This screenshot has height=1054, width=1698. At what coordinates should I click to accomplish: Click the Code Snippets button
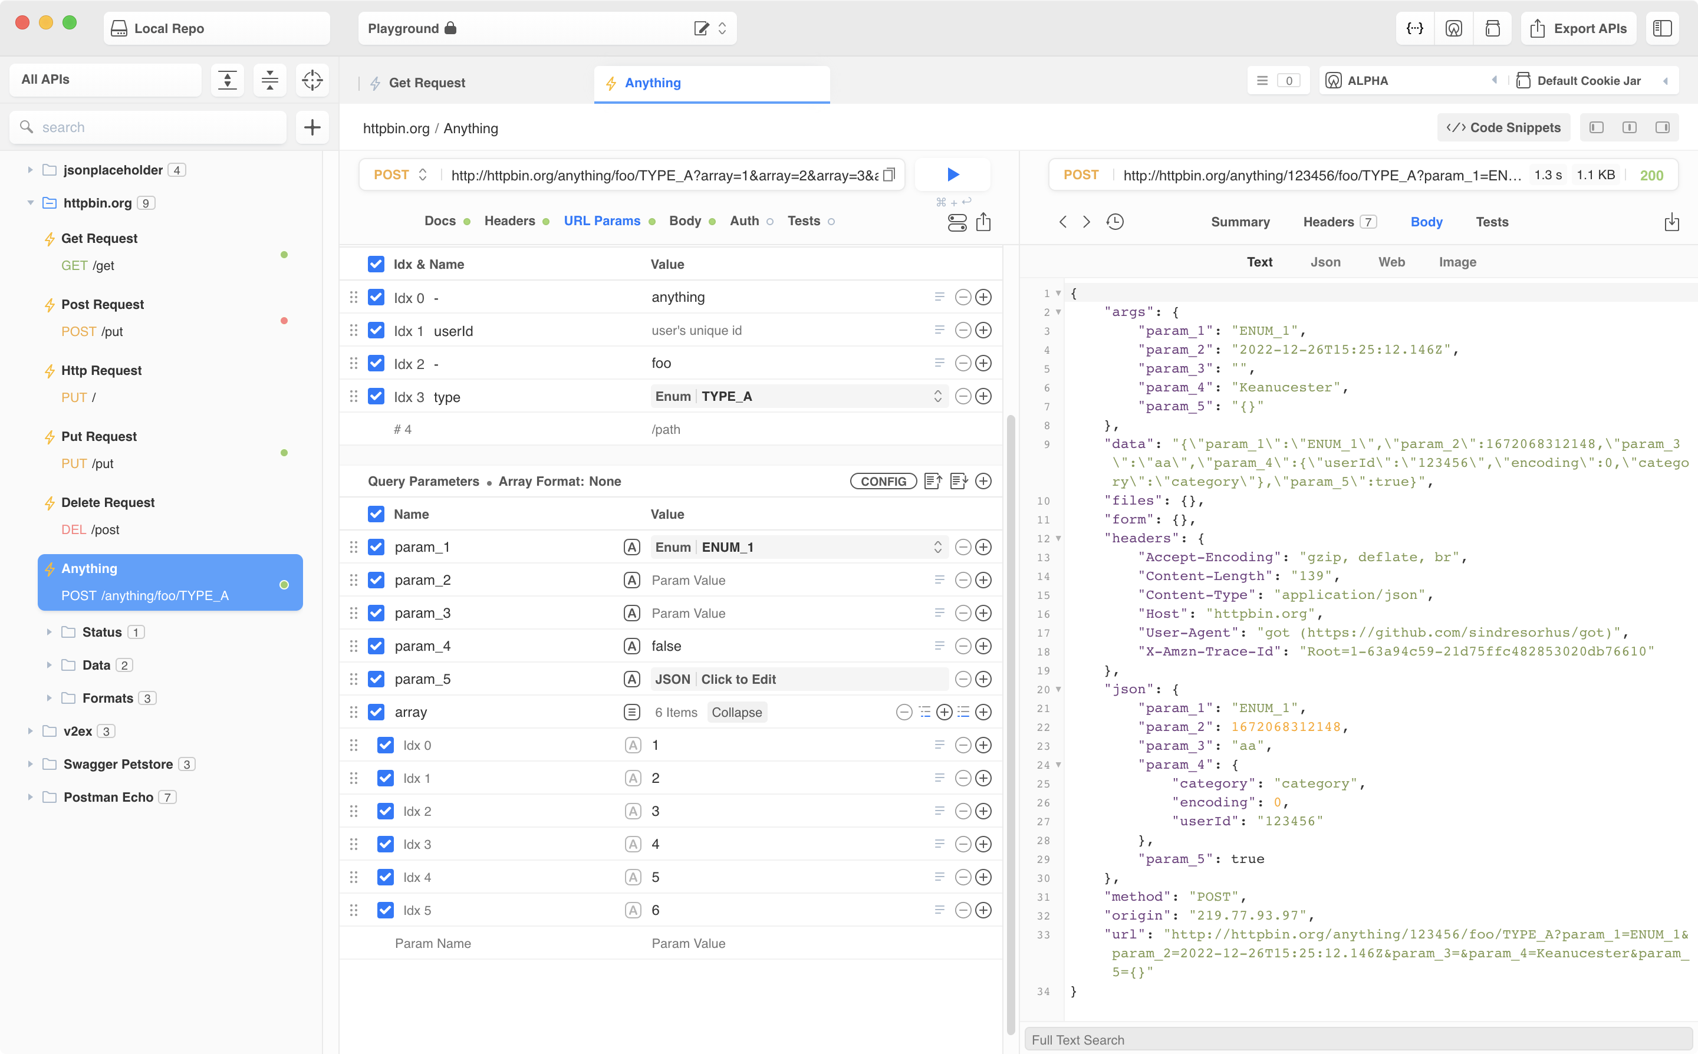coord(1503,127)
